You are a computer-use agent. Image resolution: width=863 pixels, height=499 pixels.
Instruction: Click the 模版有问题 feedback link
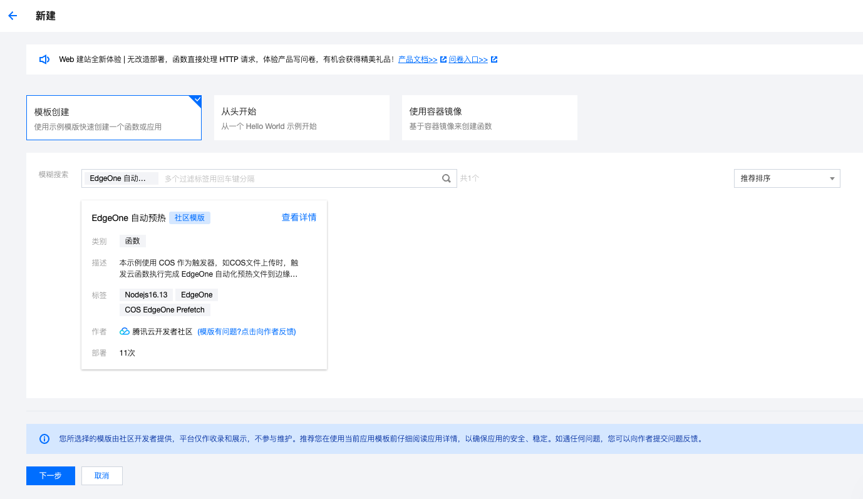pos(247,332)
